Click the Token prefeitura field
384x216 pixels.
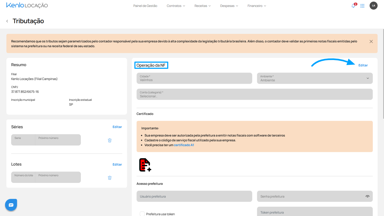click(x=315, y=211)
